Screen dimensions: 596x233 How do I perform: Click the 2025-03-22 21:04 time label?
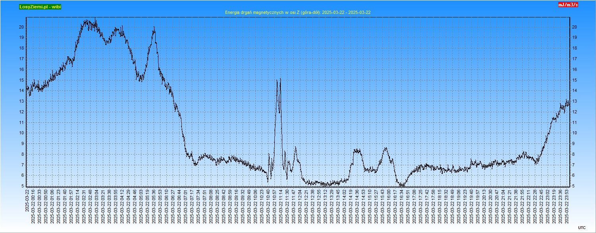pyautogui.click(x=503, y=206)
